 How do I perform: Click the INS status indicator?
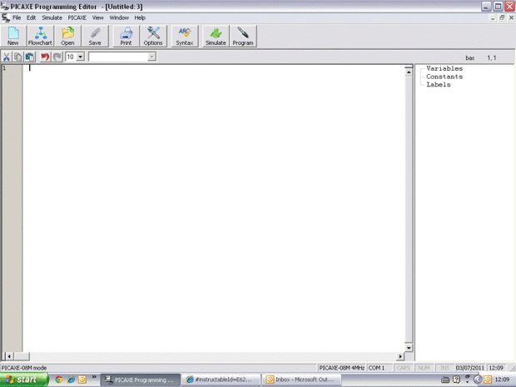444,368
